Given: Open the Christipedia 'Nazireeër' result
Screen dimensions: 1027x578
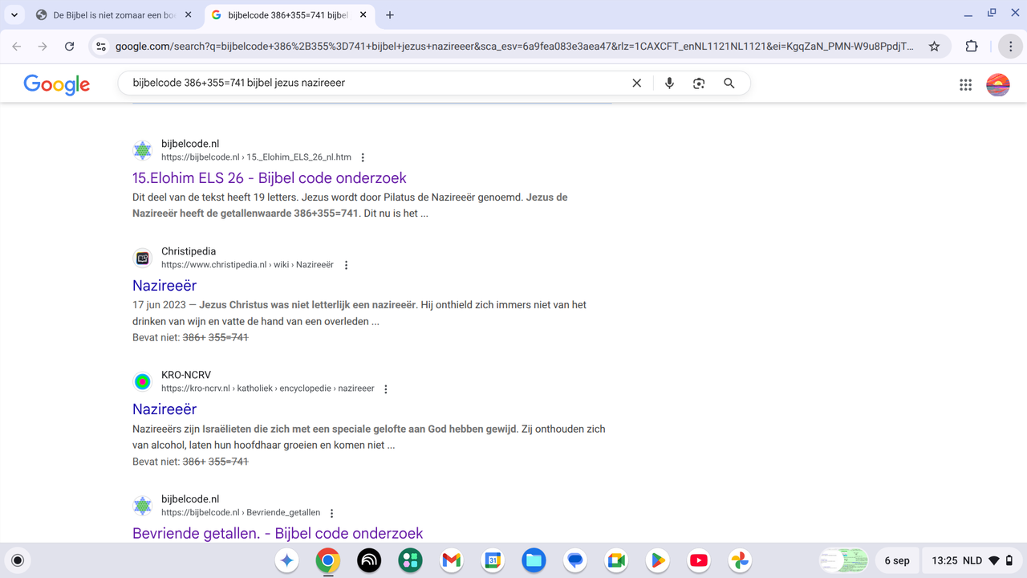Looking at the screenshot, I should pos(164,286).
